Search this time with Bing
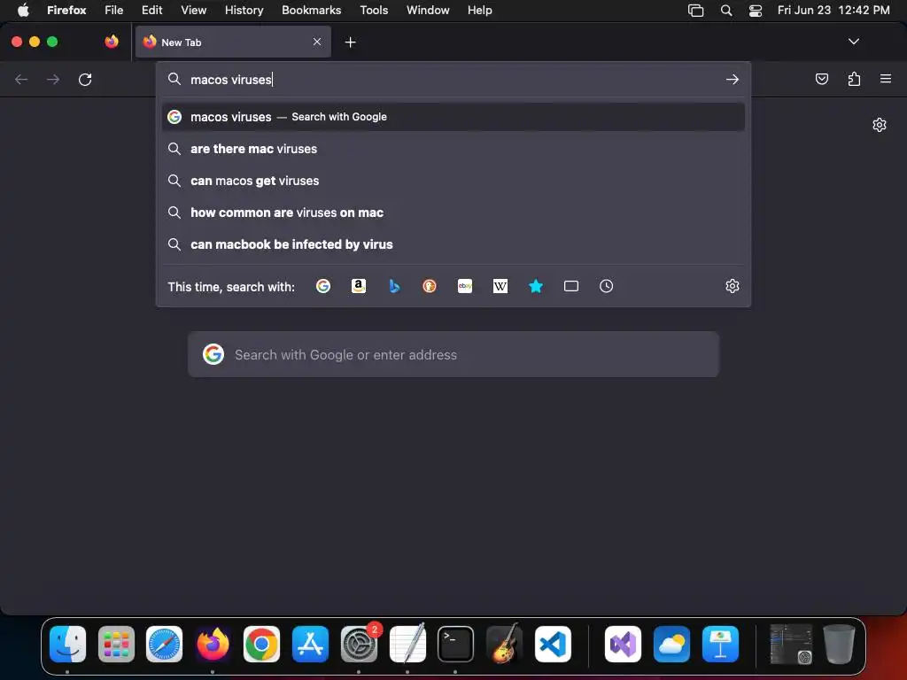This screenshot has width=907, height=680. tap(394, 286)
